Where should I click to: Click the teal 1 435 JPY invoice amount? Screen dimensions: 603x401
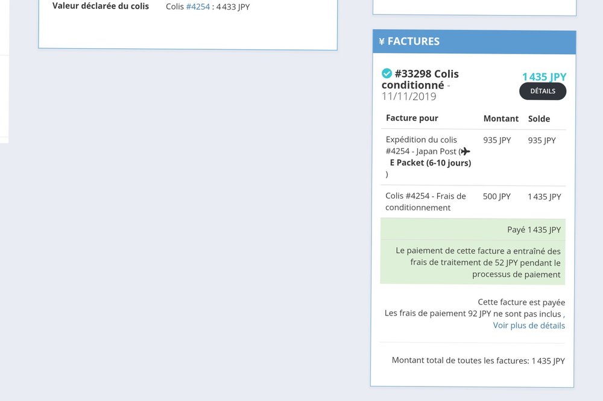pyautogui.click(x=544, y=76)
